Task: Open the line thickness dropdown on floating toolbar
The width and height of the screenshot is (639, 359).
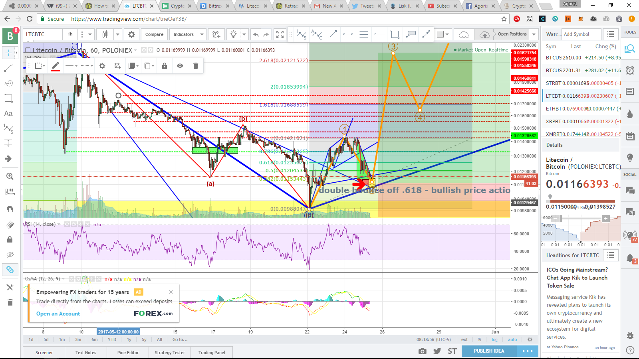Action: (71, 66)
